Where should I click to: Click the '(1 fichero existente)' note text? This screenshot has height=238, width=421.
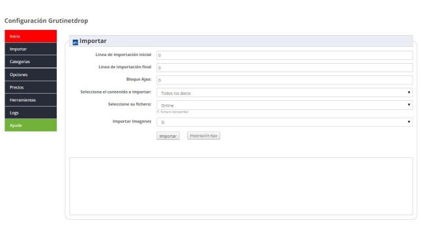pos(172,112)
